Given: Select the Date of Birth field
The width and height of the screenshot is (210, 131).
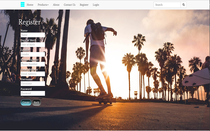Looking at the screenshot, I should point(33,45).
